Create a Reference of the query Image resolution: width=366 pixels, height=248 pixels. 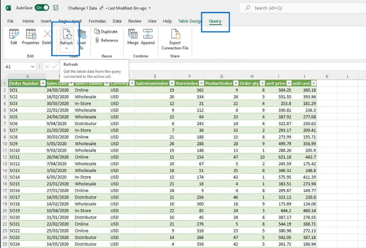(107, 40)
